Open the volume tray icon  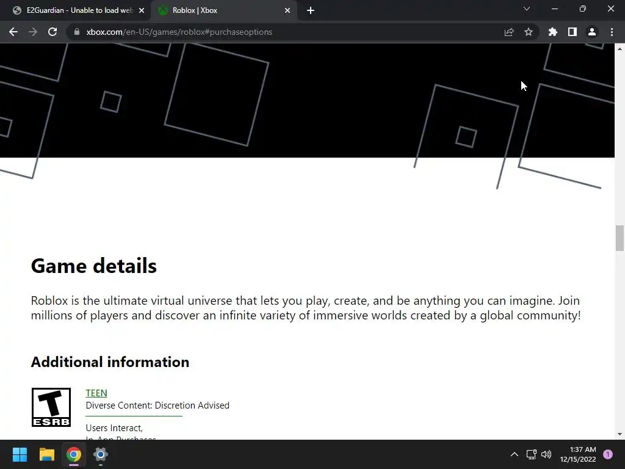tap(546, 454)
